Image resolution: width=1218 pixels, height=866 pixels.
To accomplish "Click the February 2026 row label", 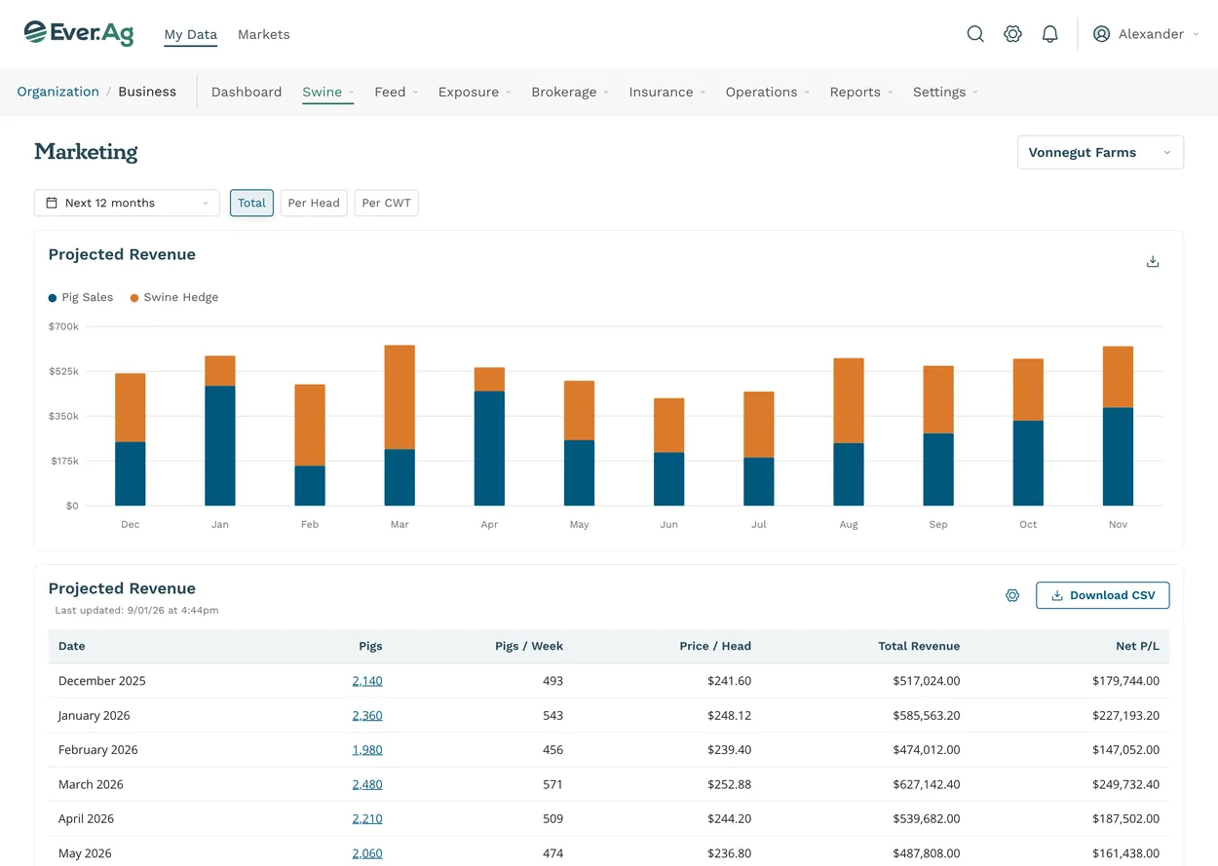I will (x=97, y=750).
